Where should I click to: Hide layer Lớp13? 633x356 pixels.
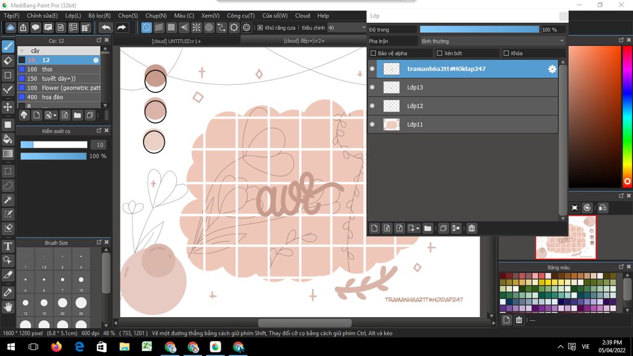[372, 87]
